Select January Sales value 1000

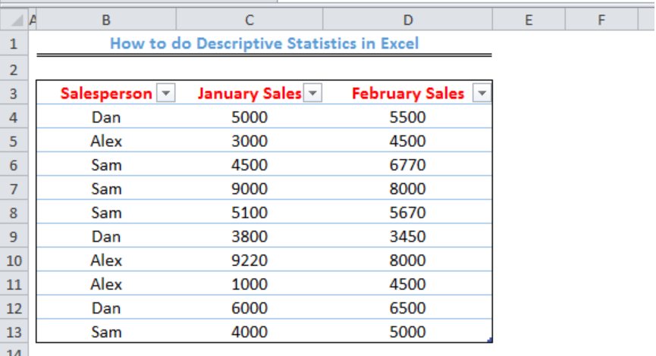[250, 284]
